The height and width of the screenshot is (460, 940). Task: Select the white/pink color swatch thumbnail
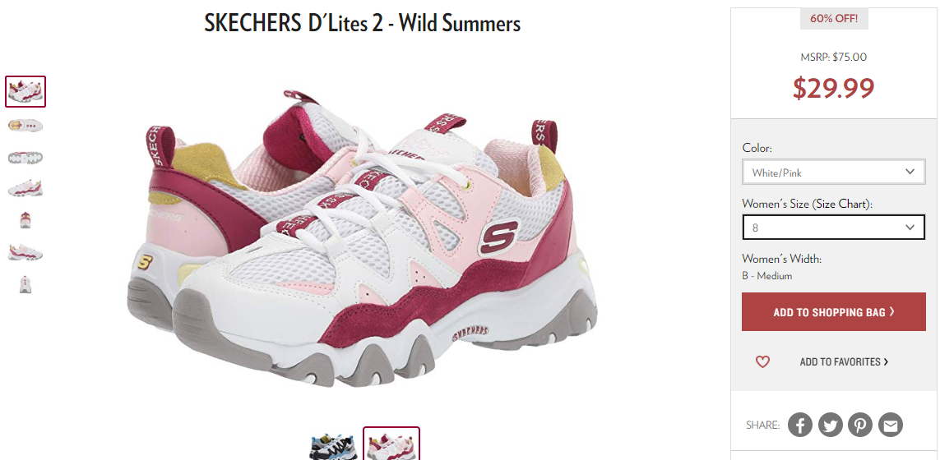coord(391,444)
